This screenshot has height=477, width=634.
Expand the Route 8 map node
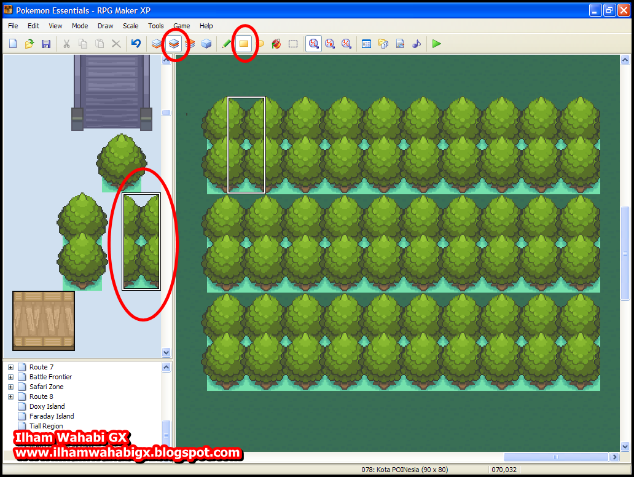(11, 397)
